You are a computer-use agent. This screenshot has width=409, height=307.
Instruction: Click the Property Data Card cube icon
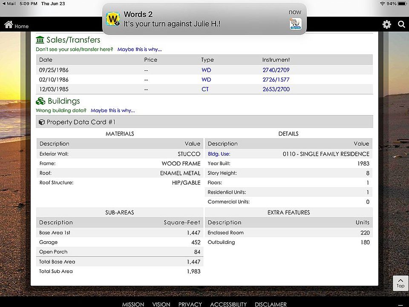point(41,122)
